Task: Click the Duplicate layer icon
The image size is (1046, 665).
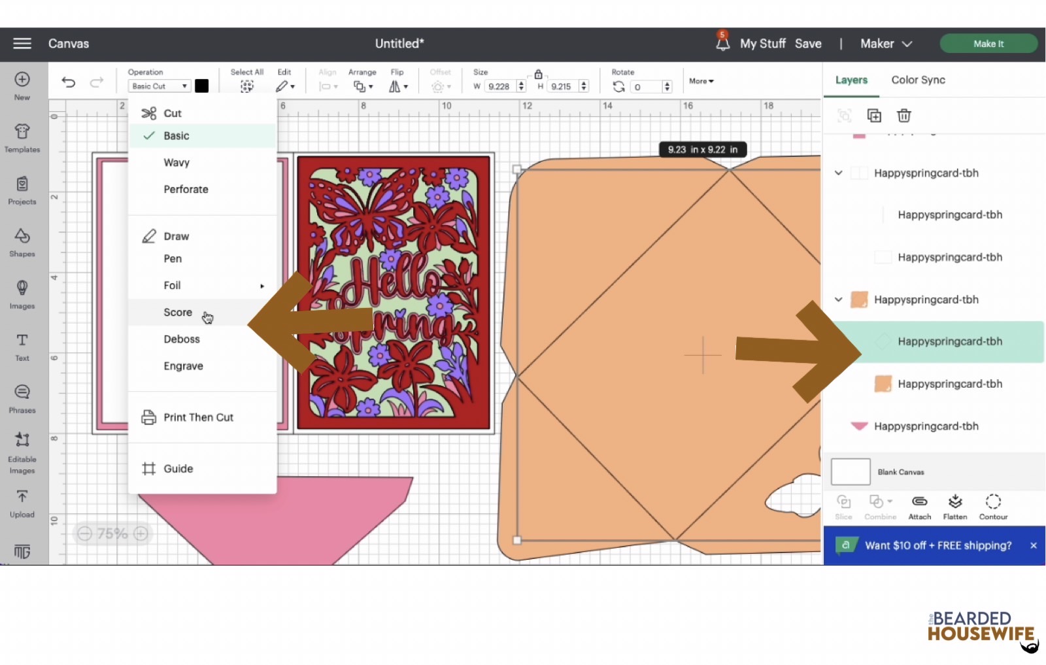Action: [874, 116]
